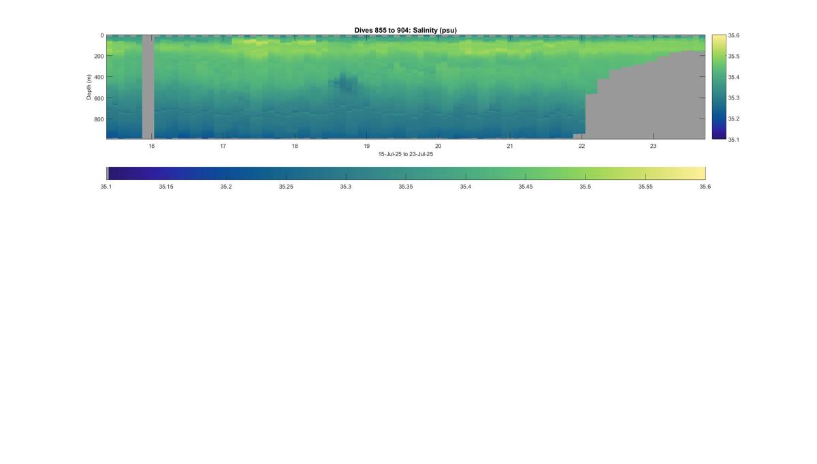Click the yellow end of horizontal colorbar
The image size is (817, 464).
[x=694, y=173]
